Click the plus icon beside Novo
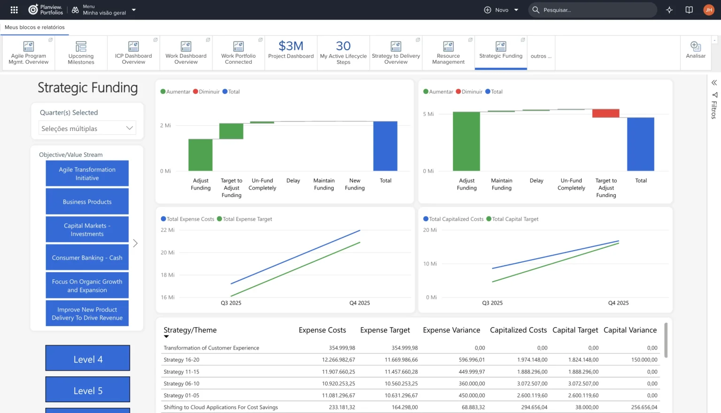This screenshot has width=721, height=413. click(488, 10)
